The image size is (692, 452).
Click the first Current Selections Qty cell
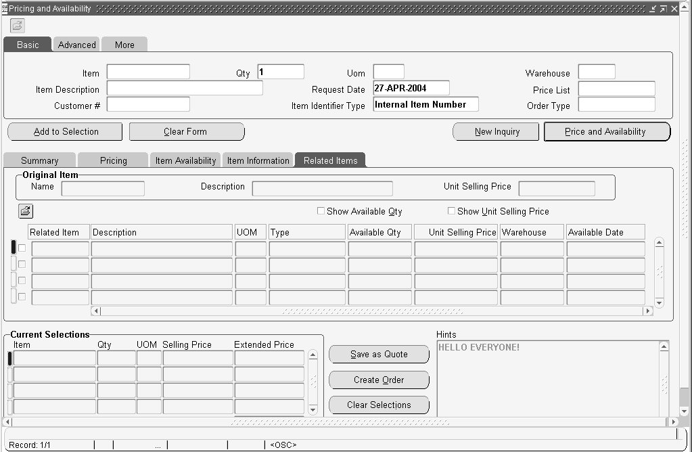(116, 358)
